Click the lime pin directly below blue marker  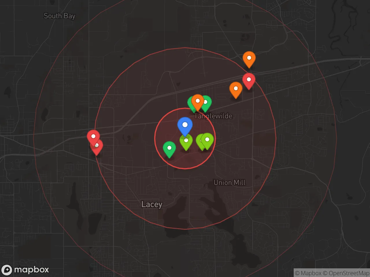(186, 141)
